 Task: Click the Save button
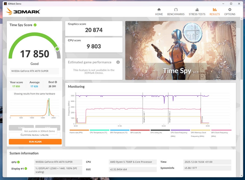pyautogui.click(x=48, y=128)
